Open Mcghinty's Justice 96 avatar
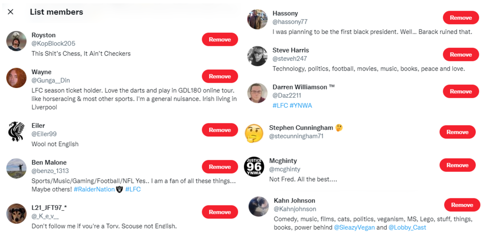Image resolution: width=485 pixels, height=235 pixels. 254,167
